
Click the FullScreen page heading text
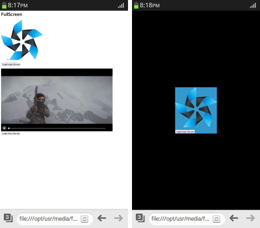tap(11, 14)
